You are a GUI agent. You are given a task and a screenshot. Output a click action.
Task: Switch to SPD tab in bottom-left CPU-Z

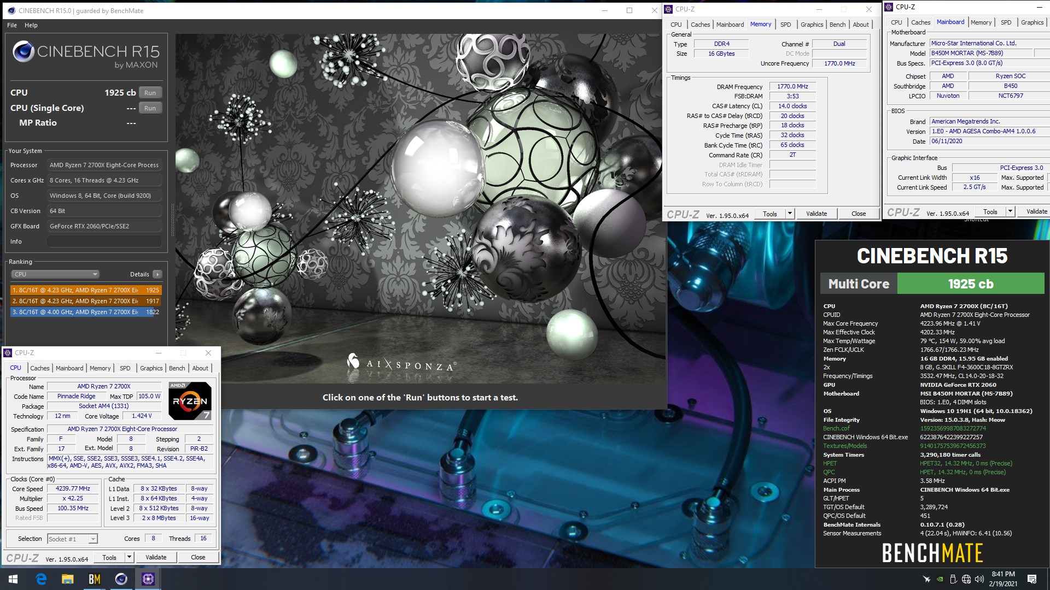[125, 368]
